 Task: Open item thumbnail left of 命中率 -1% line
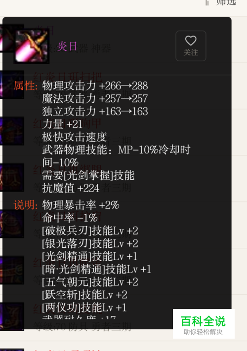pyautogui.click(x=12, y=224)
